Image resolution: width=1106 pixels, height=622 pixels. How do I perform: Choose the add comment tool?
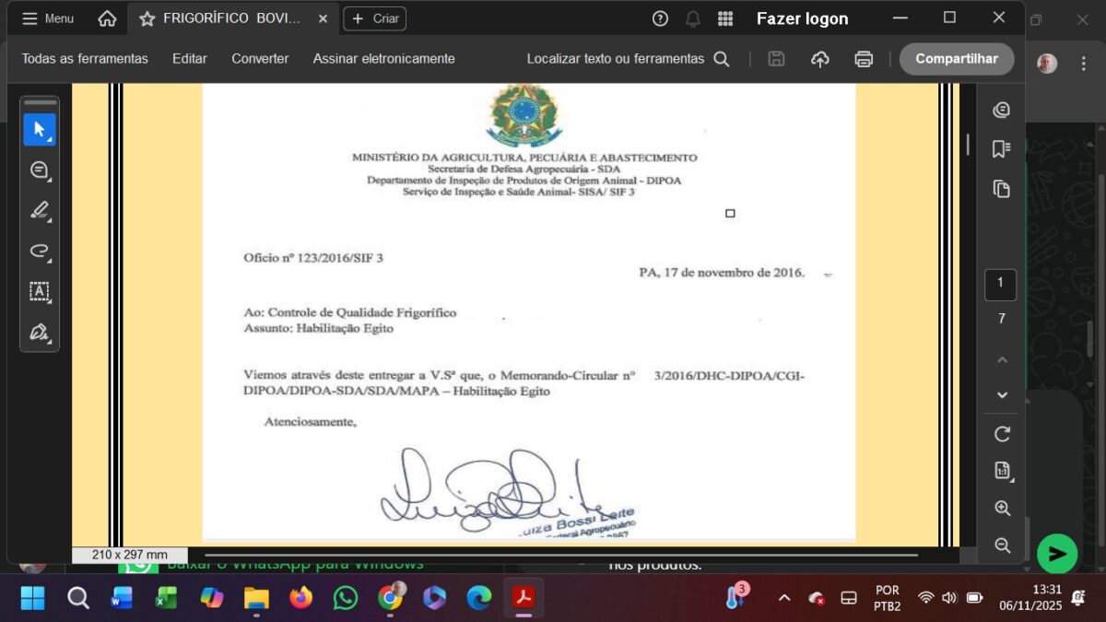[40, 170]
